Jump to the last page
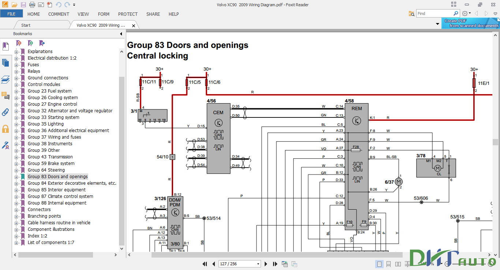The width and height of the screenshot is (500, 270). click(x=275, y=264)
